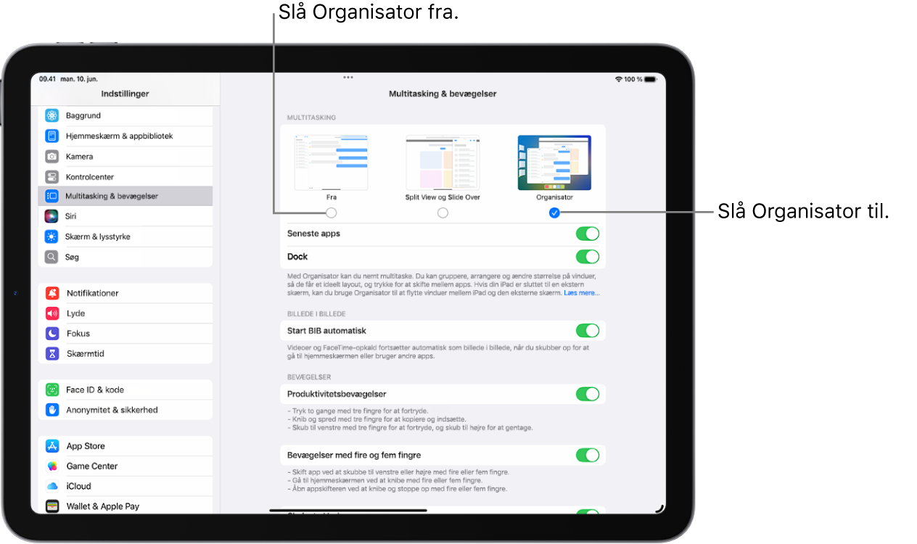Open Wallet & Apple Pay settings
Image resolution: width=917 pixels, height=544 pixels.
[x=126, y=506]
